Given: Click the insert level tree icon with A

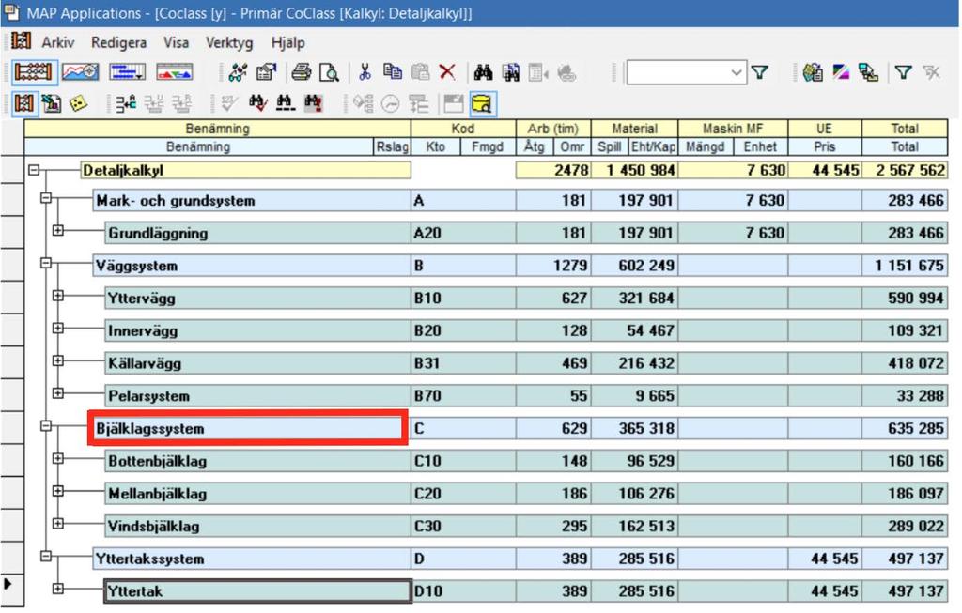Looking at the screenshot, I should 126,103.
